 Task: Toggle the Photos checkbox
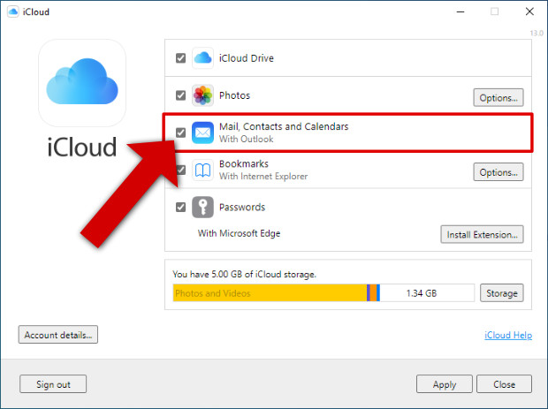[x=180, y=95]
